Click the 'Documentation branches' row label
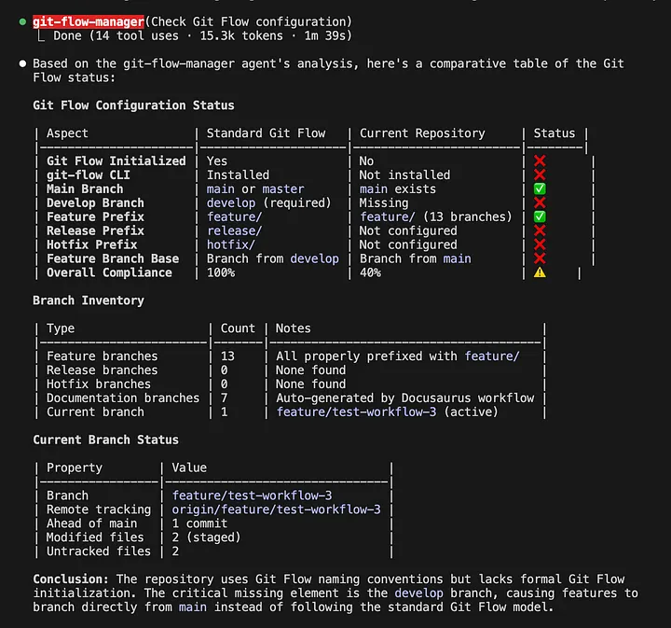The height and width of the screenshot is (628, 671). [x=123, y=398]
